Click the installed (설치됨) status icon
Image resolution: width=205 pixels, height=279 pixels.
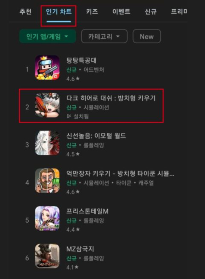click(69, 117)
